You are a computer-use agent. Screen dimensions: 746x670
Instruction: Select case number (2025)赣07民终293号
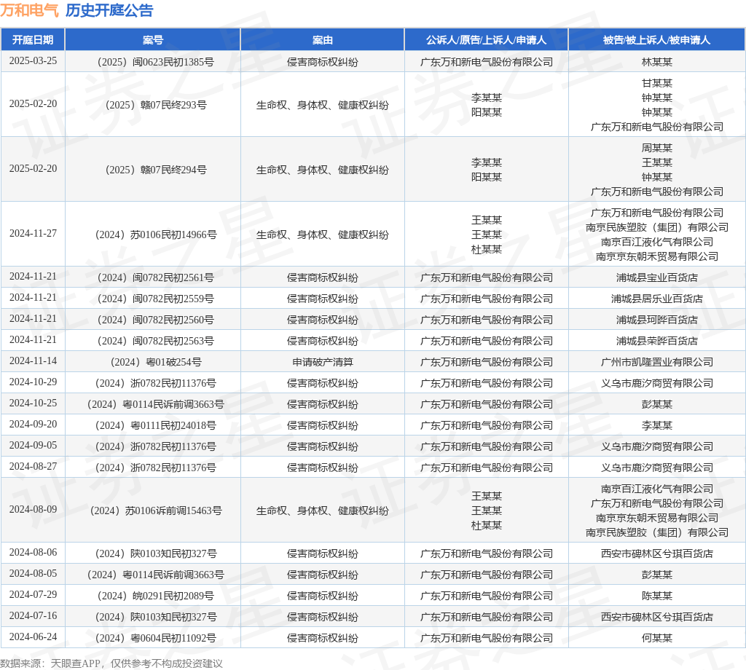point(156,105)
